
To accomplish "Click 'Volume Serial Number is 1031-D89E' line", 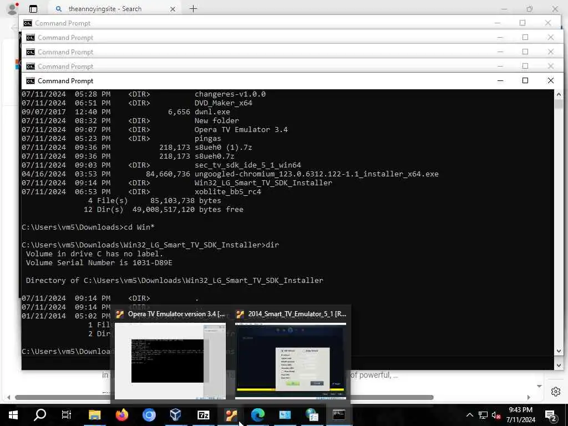I will coord(99,262).
